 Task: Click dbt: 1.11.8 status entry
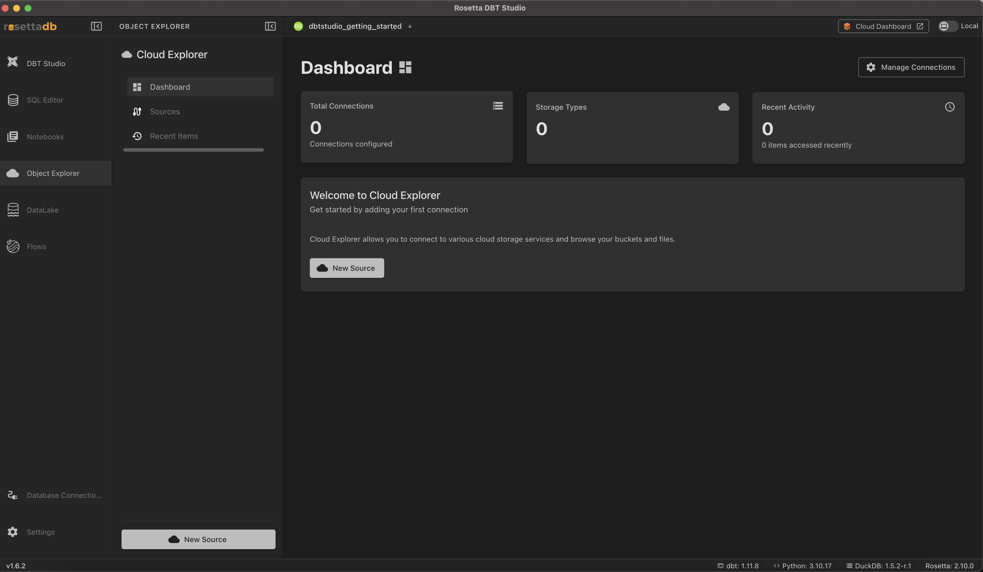738,566
